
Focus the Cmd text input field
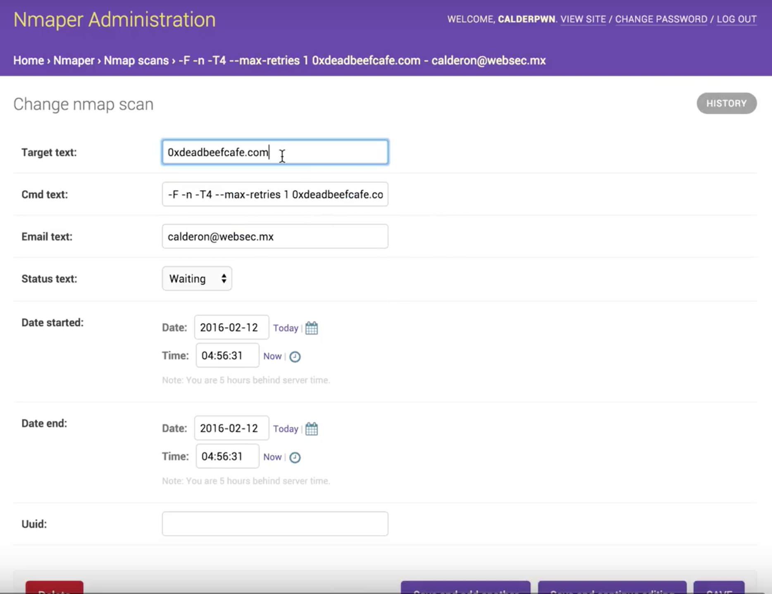pos(275,194)
